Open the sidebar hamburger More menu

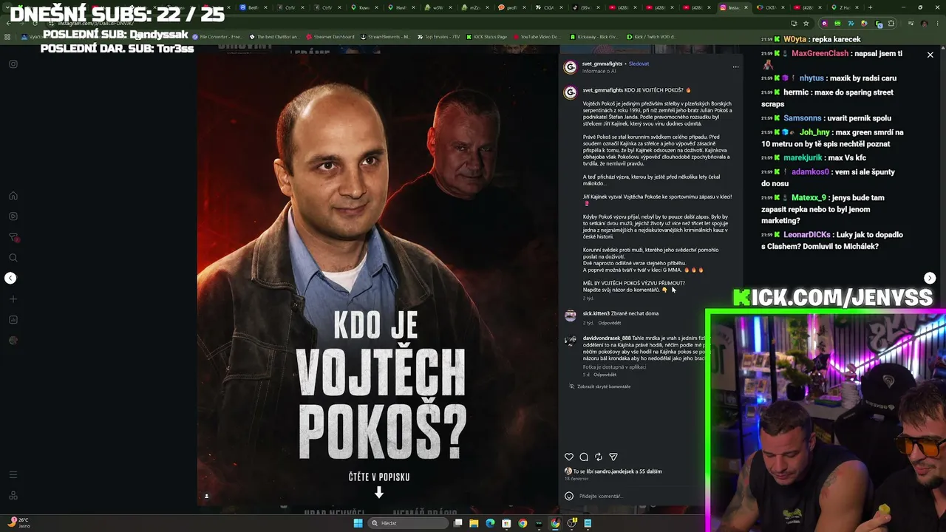point(13,474)
